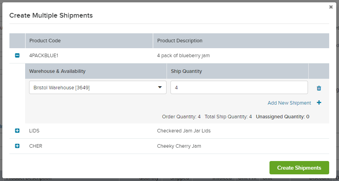
Task: Expand the CHER product row
Action: [x=17, y=146]
